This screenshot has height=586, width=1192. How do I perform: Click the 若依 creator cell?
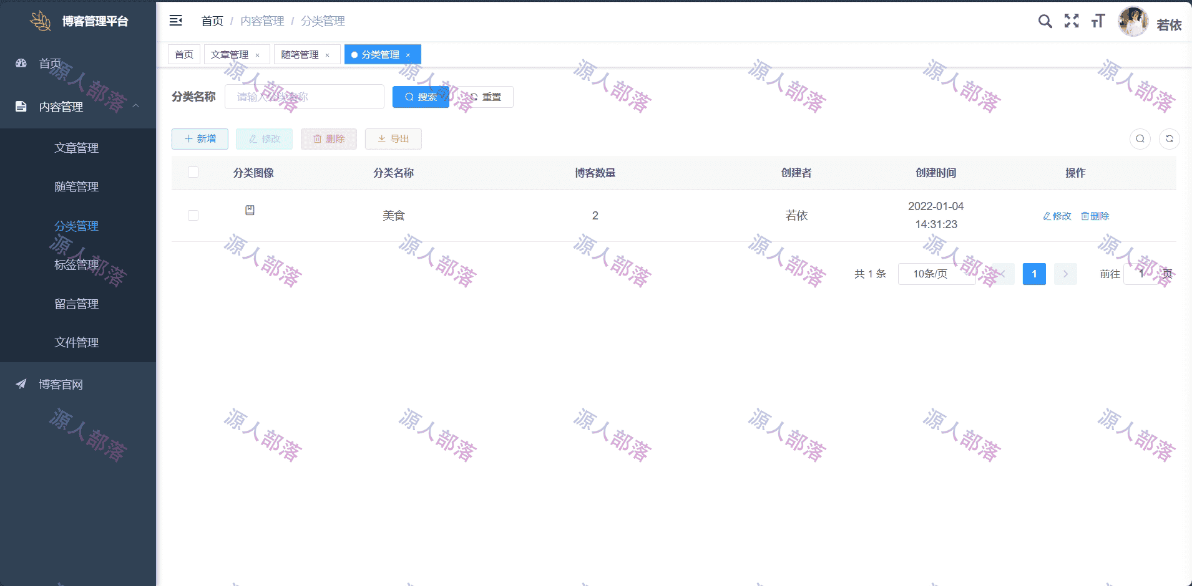pos(796,216)
